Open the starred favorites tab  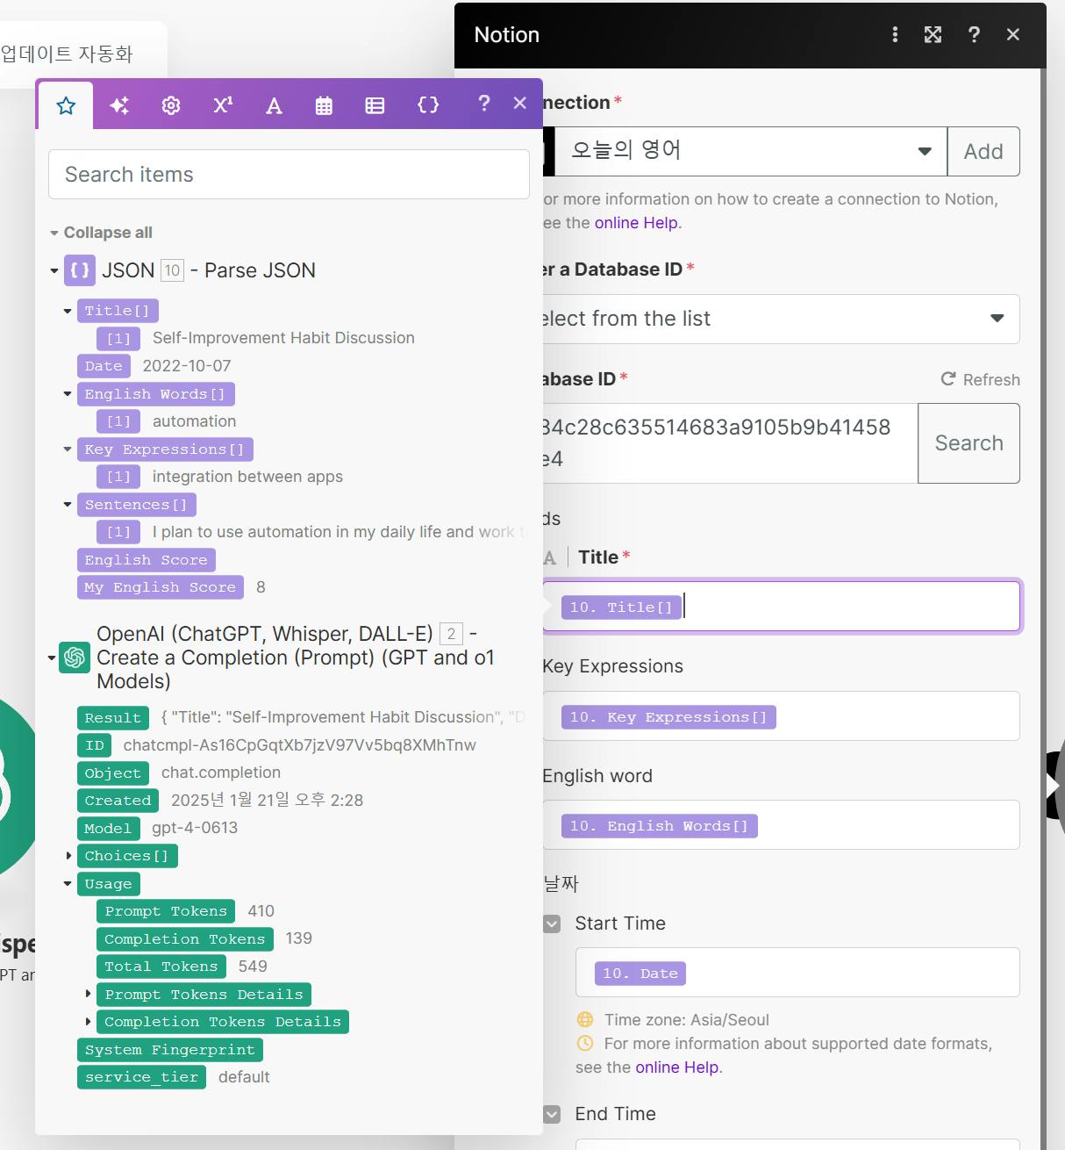pyautogui.click(x=66, y=105)
